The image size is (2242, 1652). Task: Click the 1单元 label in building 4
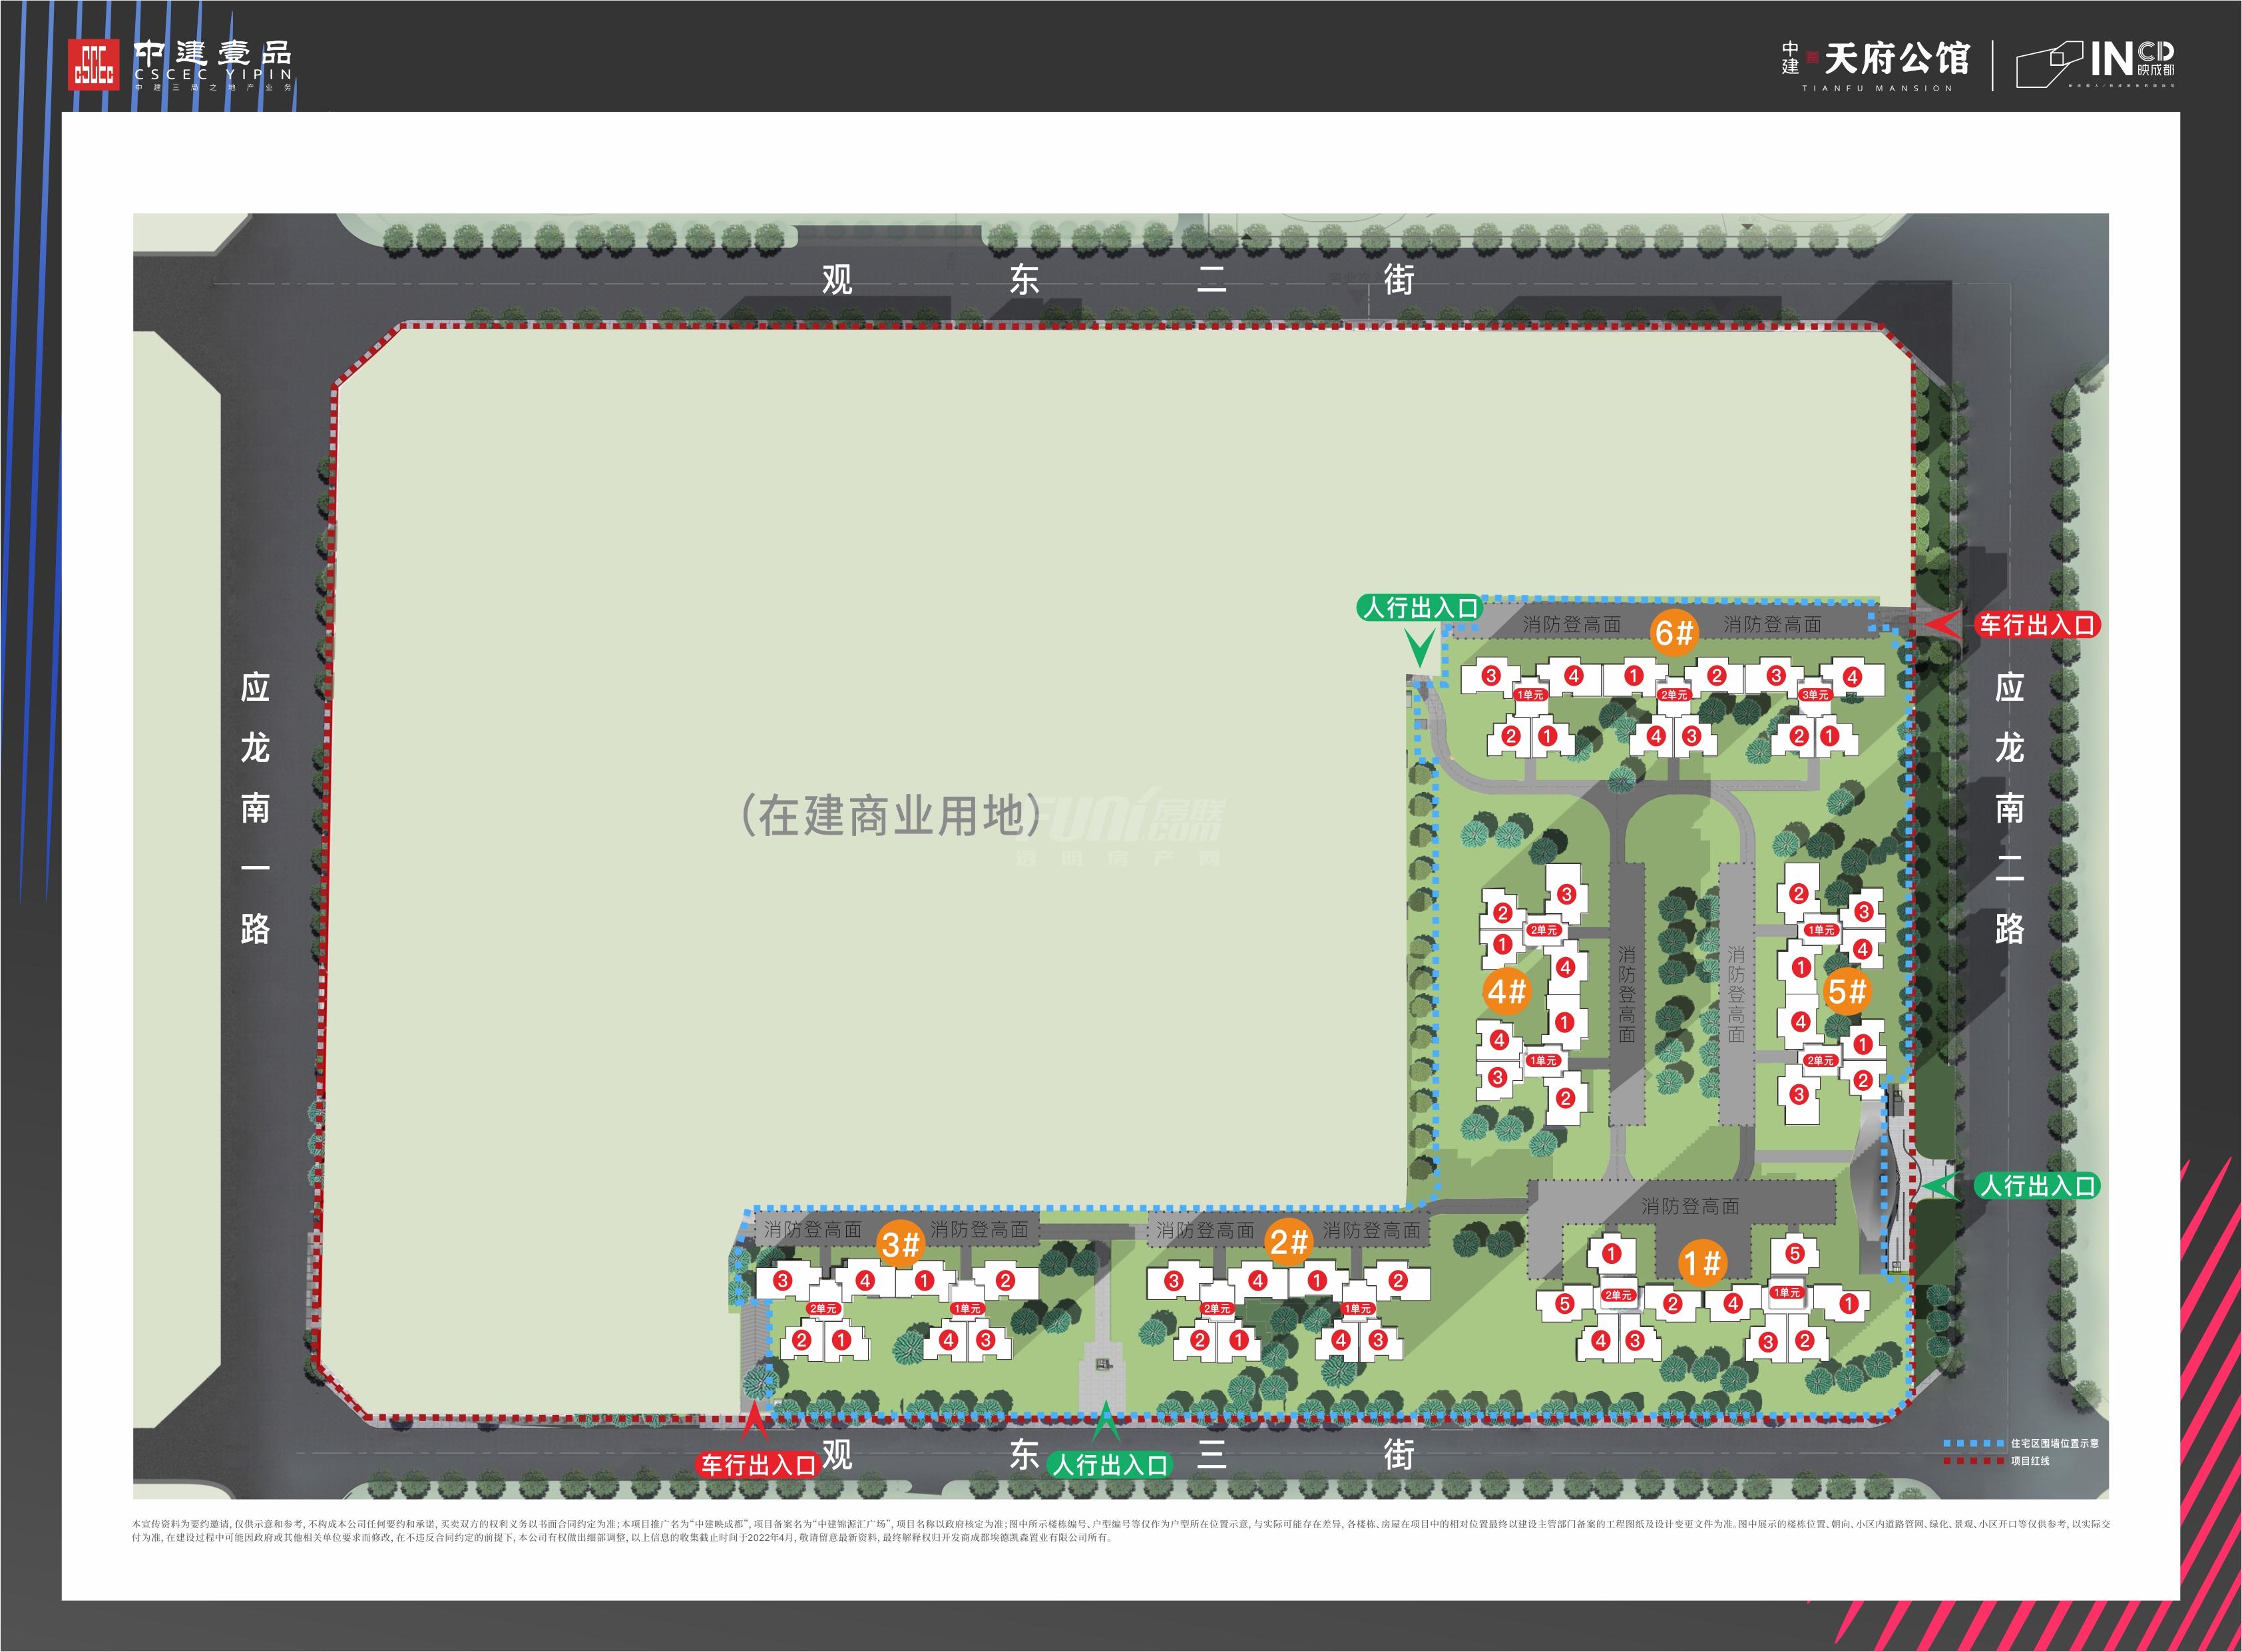point(1543,1060)
